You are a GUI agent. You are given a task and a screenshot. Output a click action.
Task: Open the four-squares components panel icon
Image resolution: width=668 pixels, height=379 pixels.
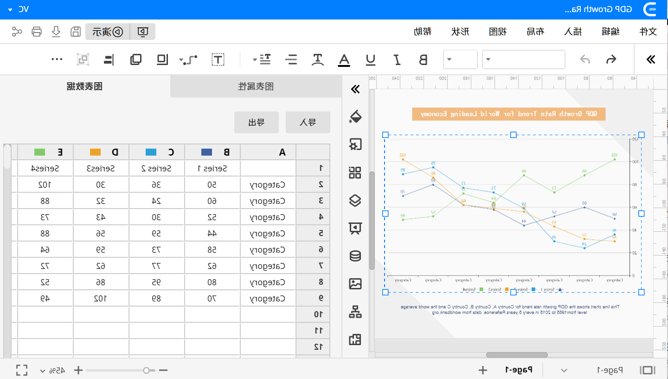click(355, 173)
